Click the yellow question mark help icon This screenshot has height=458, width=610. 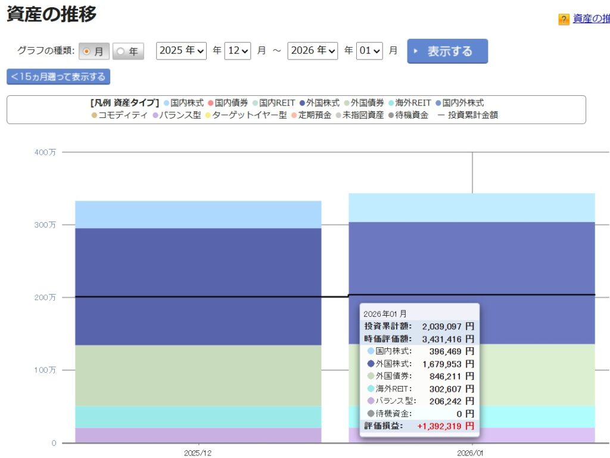click(564, 20)
